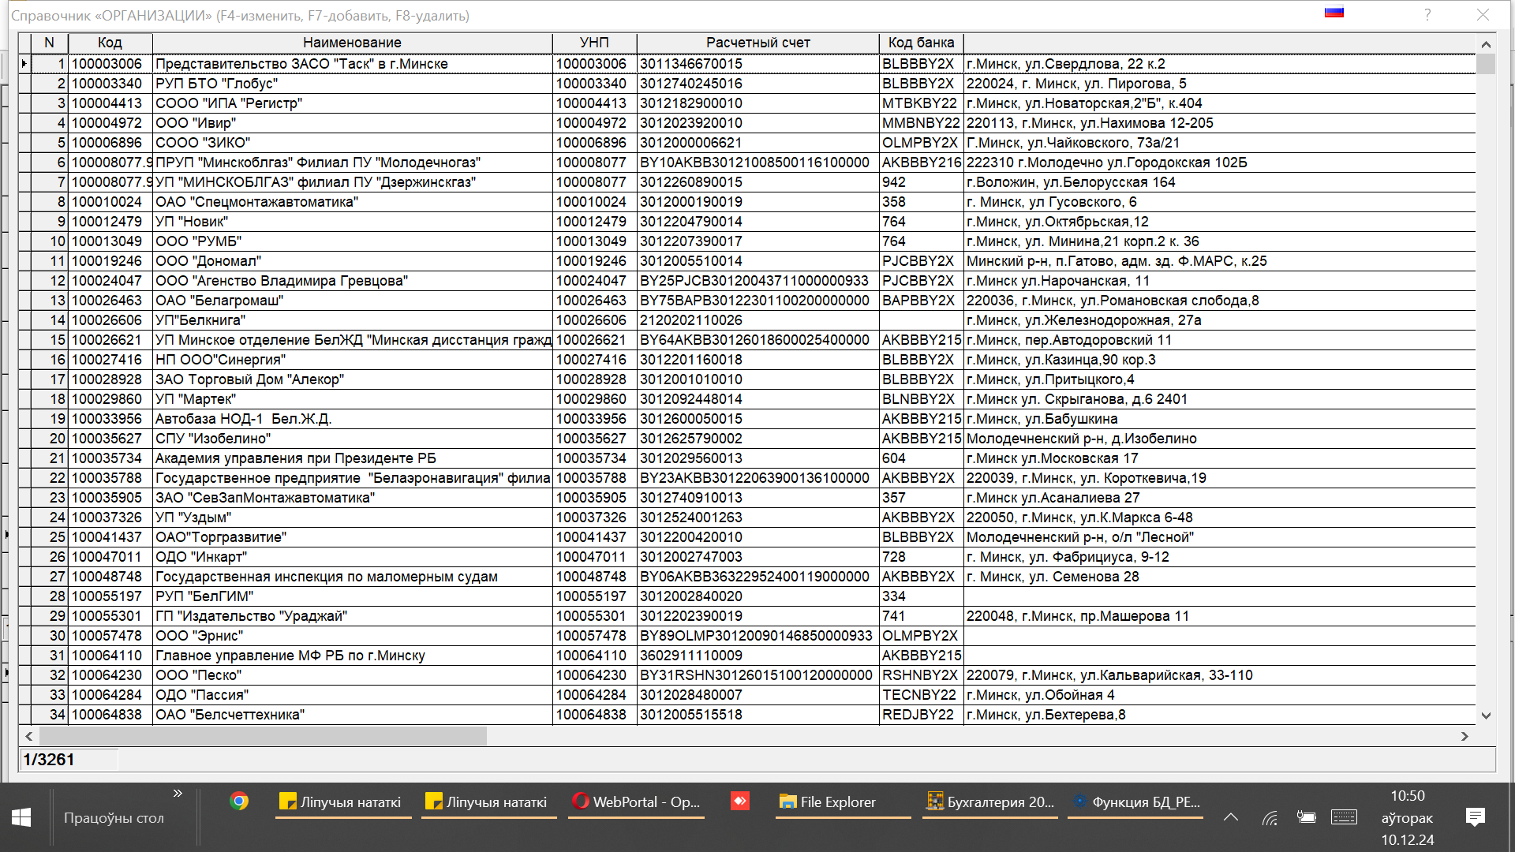
Task: Click НП ООО"Синергия" cell
Action: pyautogui.click(x=352, y=360)
